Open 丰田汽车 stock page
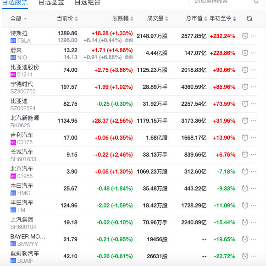This screenshot has width=266, height=266. 22,203
